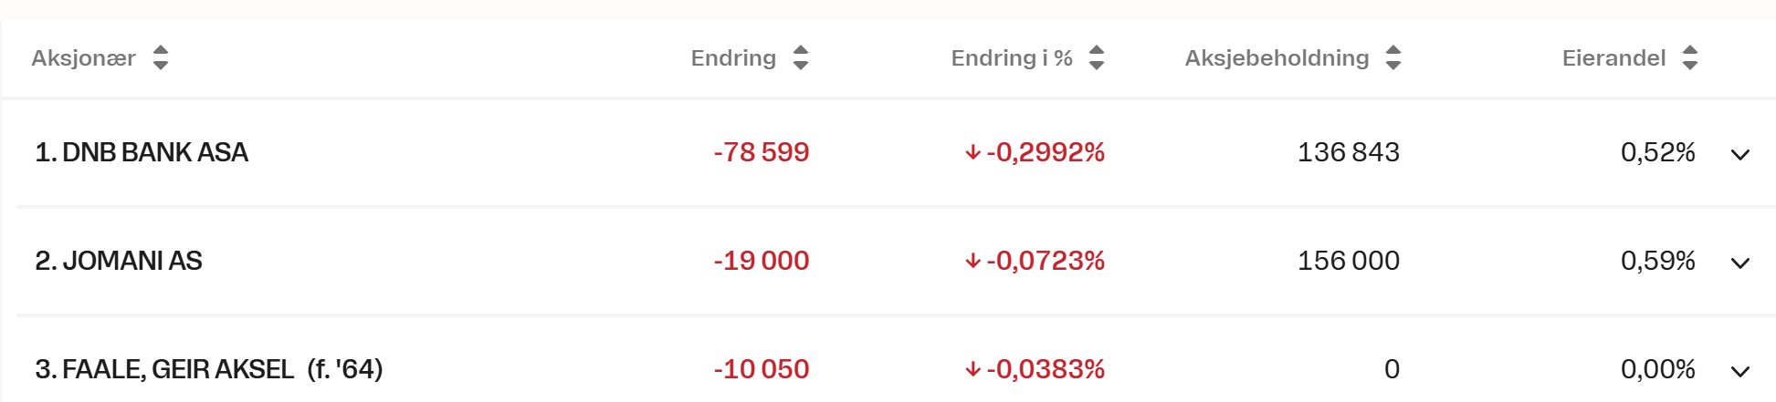Image resolution: width=1776 pixels, height=402 pixels.
Task: Click the down-arrow icon next to -0,0723%
Action: [x=972, y=261]
